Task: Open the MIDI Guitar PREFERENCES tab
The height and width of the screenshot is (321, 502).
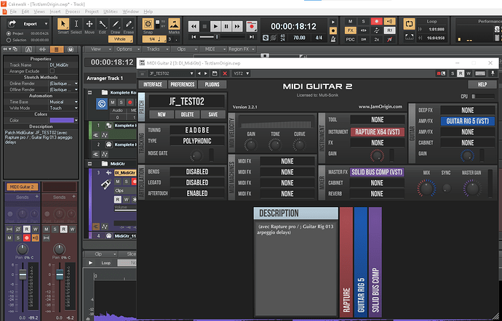Action: pyautogui.click(x=183, y=84)
